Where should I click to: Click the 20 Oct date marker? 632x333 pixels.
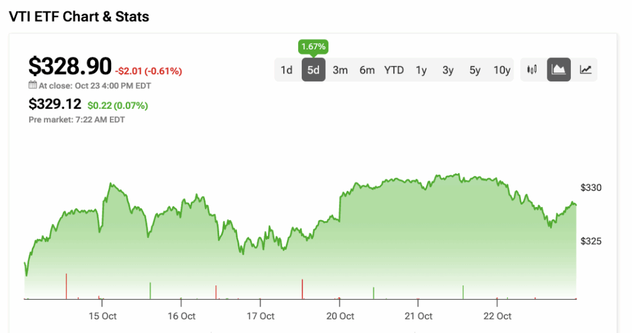339,316
